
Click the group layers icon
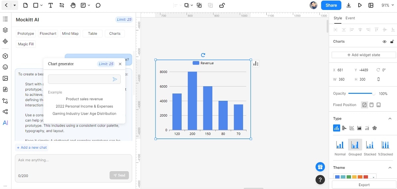point(199,5)
